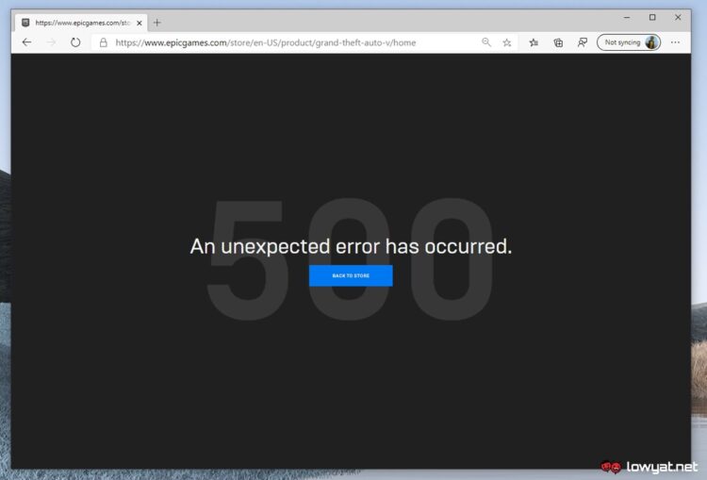Add page to favorites with star icon
Image resolution: width=707 pixels, height=480 pixels.
[507, 42]
